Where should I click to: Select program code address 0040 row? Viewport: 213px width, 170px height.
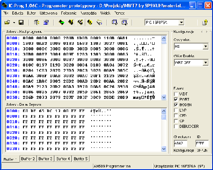click(x=81, y=81)
